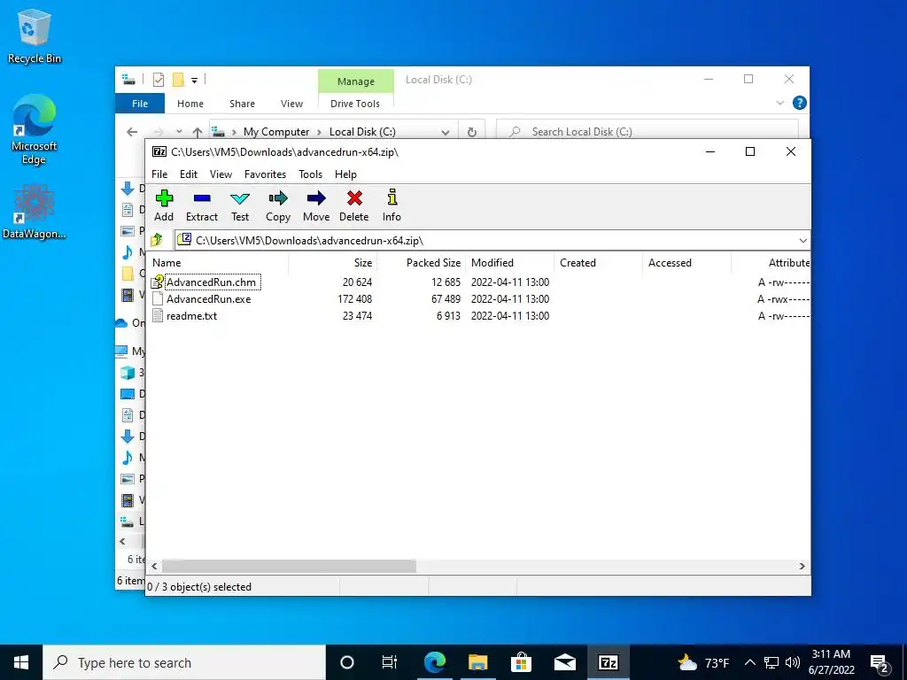Switch to Explorer's Share ribbon tab
The image size is (907, 680).
tap(242, 104)
